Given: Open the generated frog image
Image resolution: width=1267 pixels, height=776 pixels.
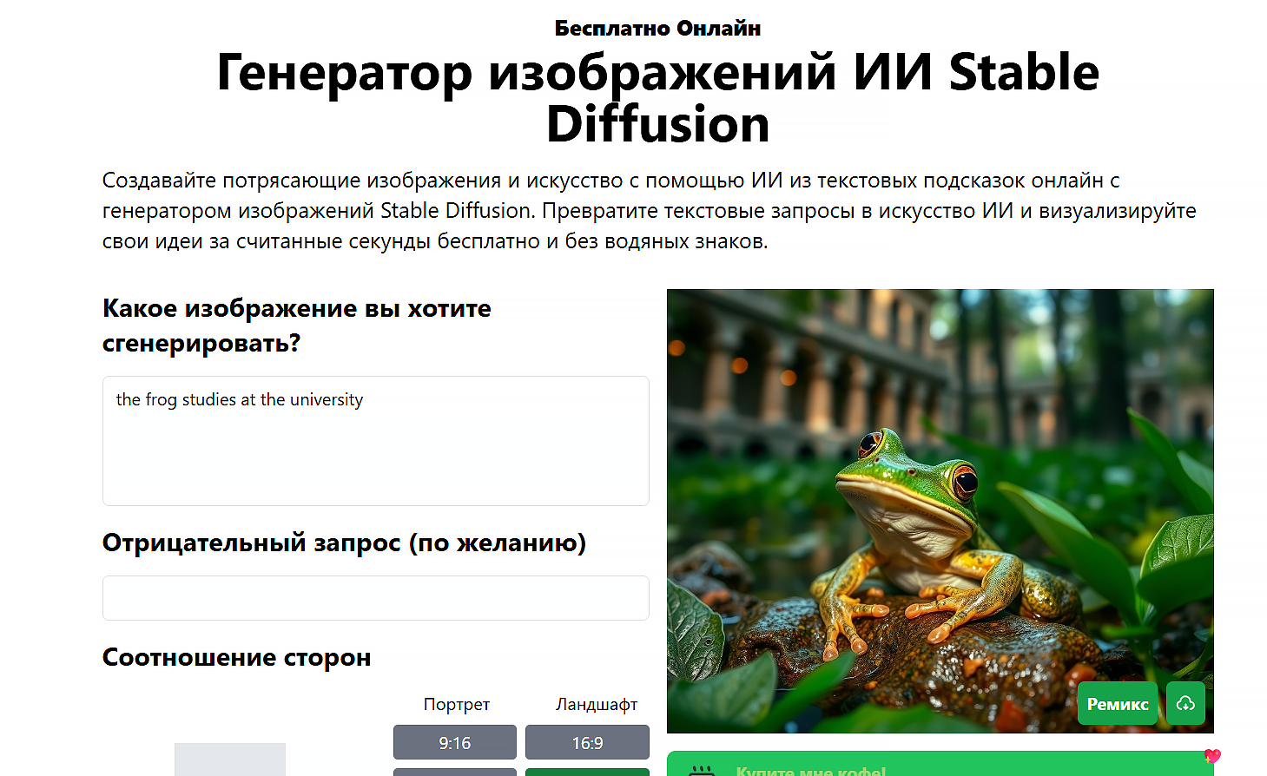Looking at the screenshot, I should [940, 511].
